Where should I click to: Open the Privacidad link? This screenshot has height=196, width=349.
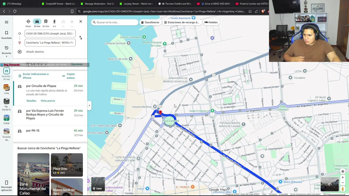point(283,194)
